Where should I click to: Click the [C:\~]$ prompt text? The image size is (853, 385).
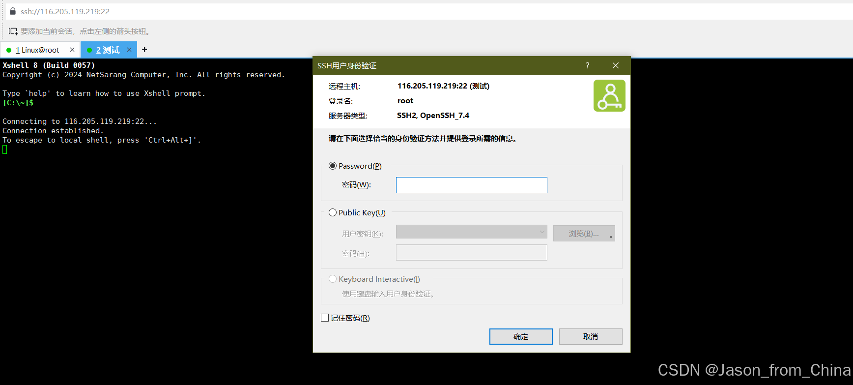tap(18, 103)
